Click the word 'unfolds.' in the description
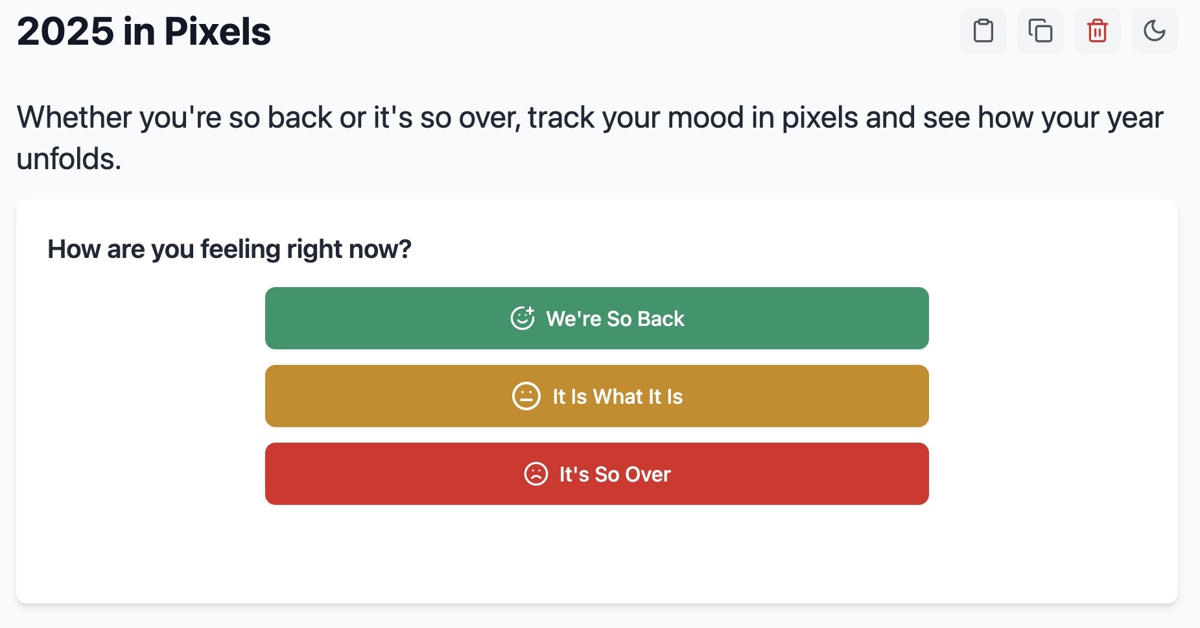Screen dimensions: 1200x628 [x=69, y=159]
